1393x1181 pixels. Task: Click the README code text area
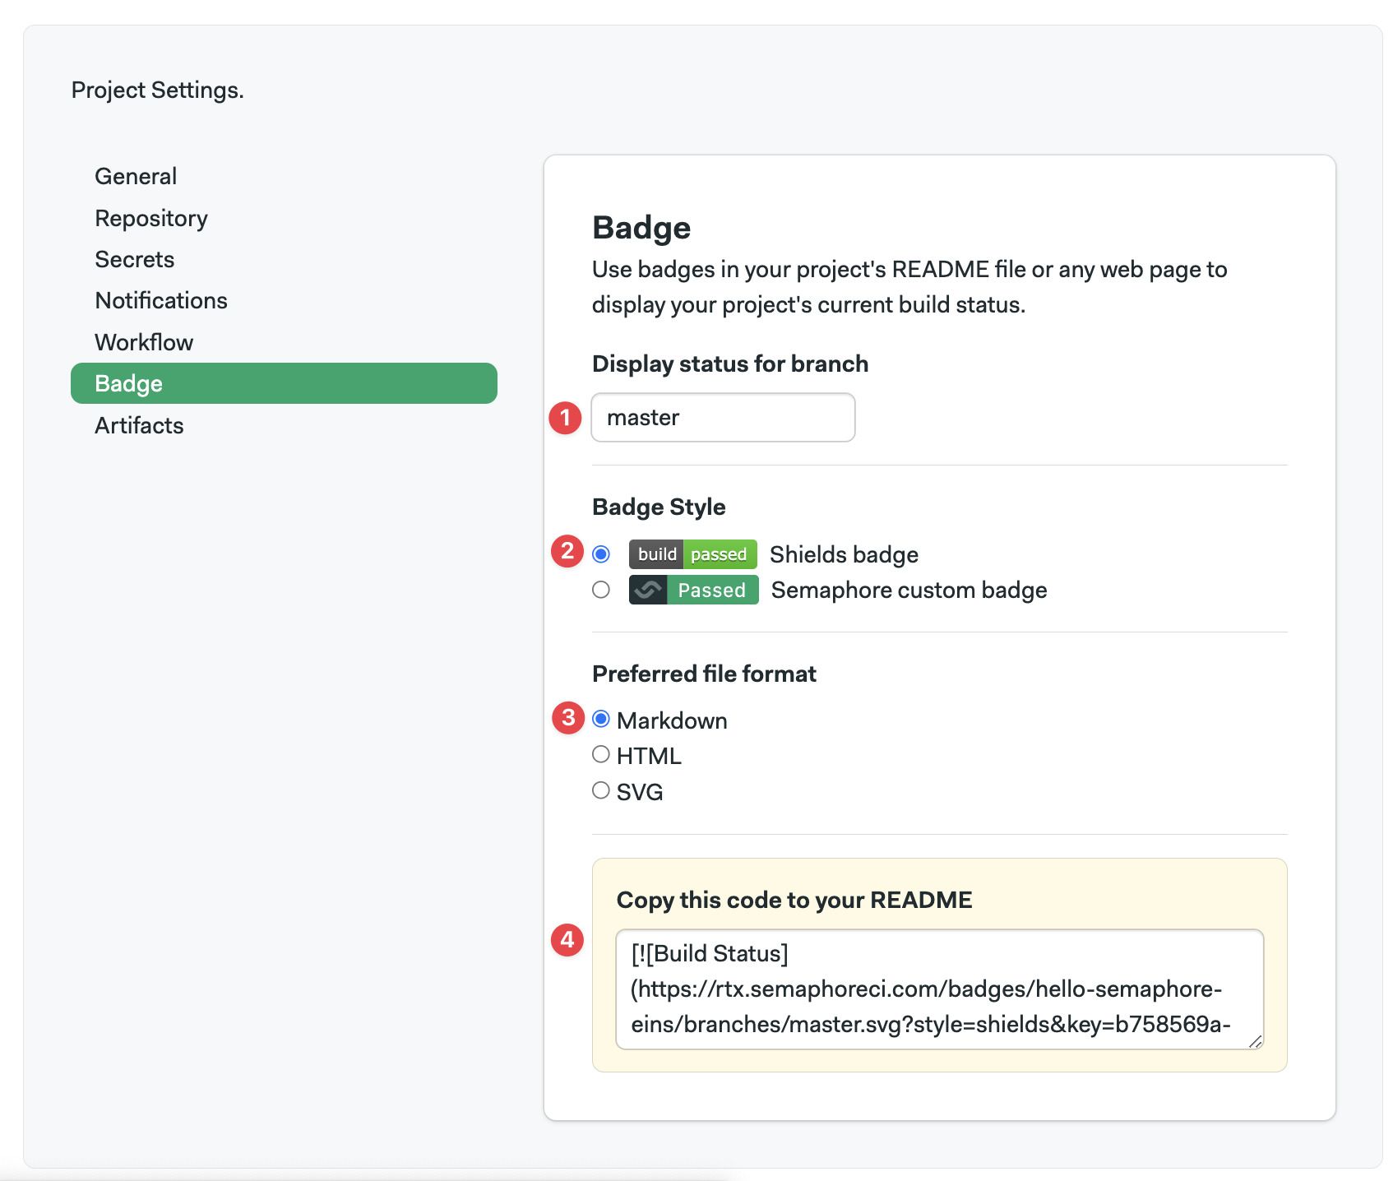coord(939,989)
